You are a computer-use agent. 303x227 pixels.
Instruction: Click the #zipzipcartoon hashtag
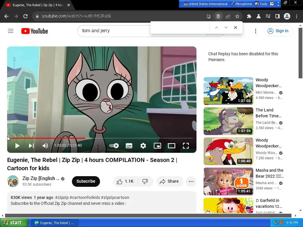coord(115,197)
